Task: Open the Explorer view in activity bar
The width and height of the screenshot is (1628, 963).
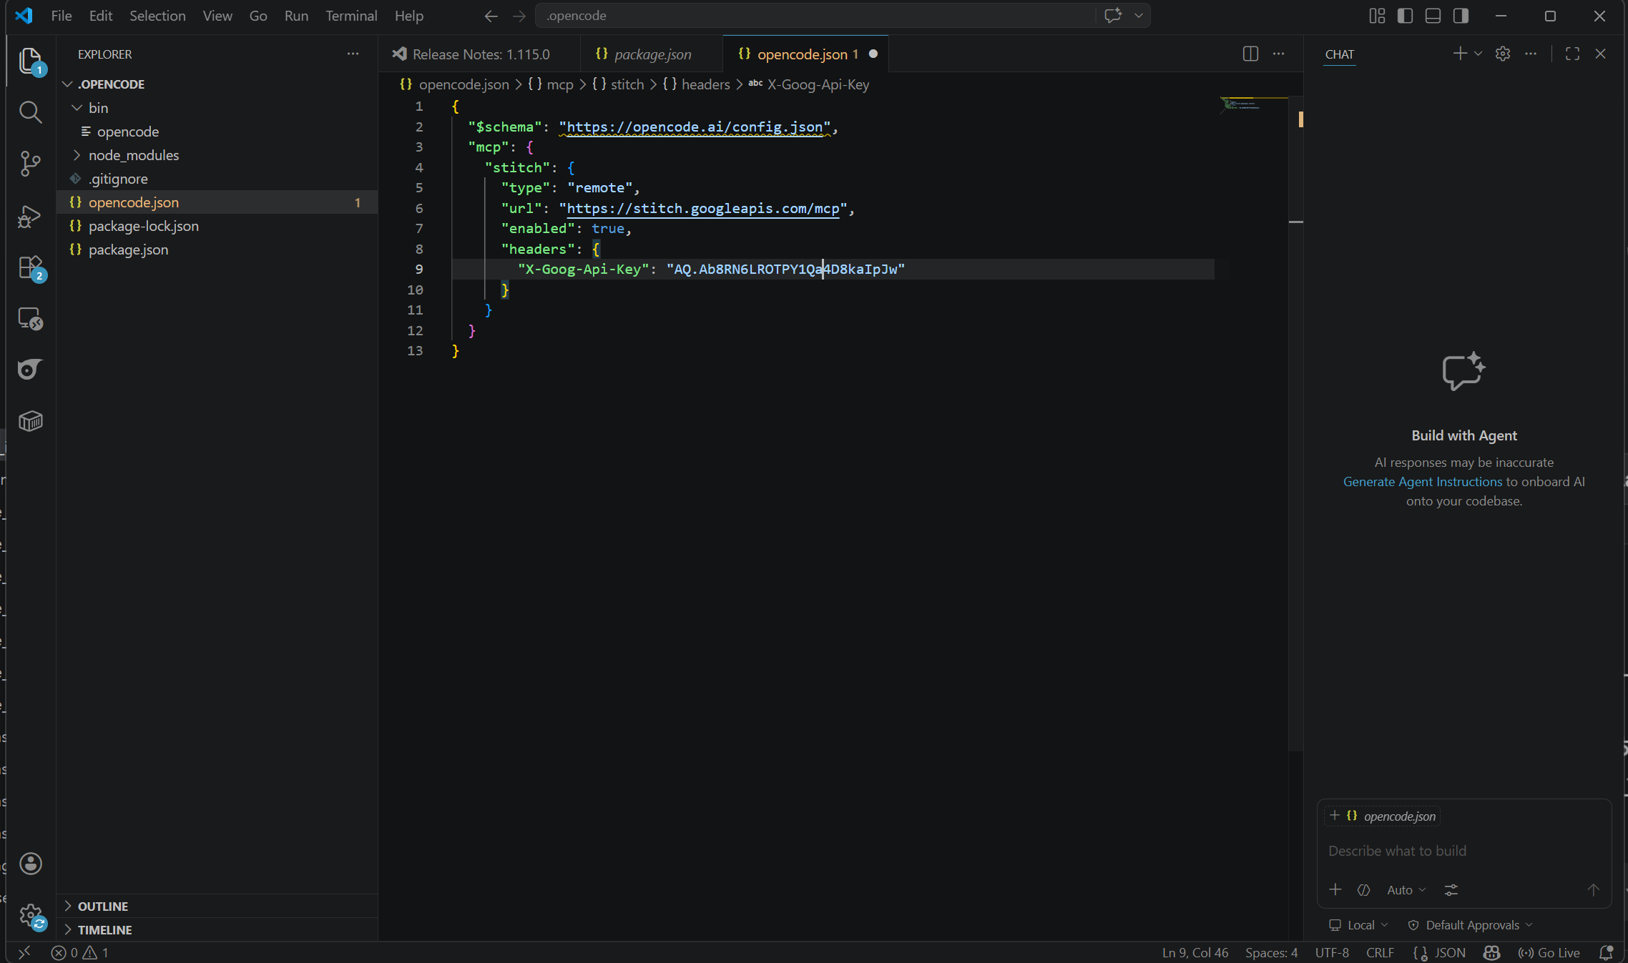Action: (30, 61)
